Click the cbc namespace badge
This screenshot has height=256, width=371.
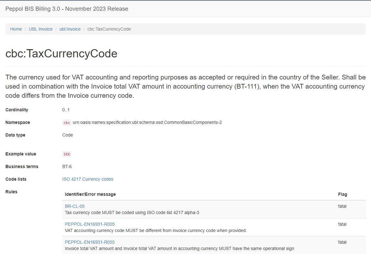click(67, 122)
